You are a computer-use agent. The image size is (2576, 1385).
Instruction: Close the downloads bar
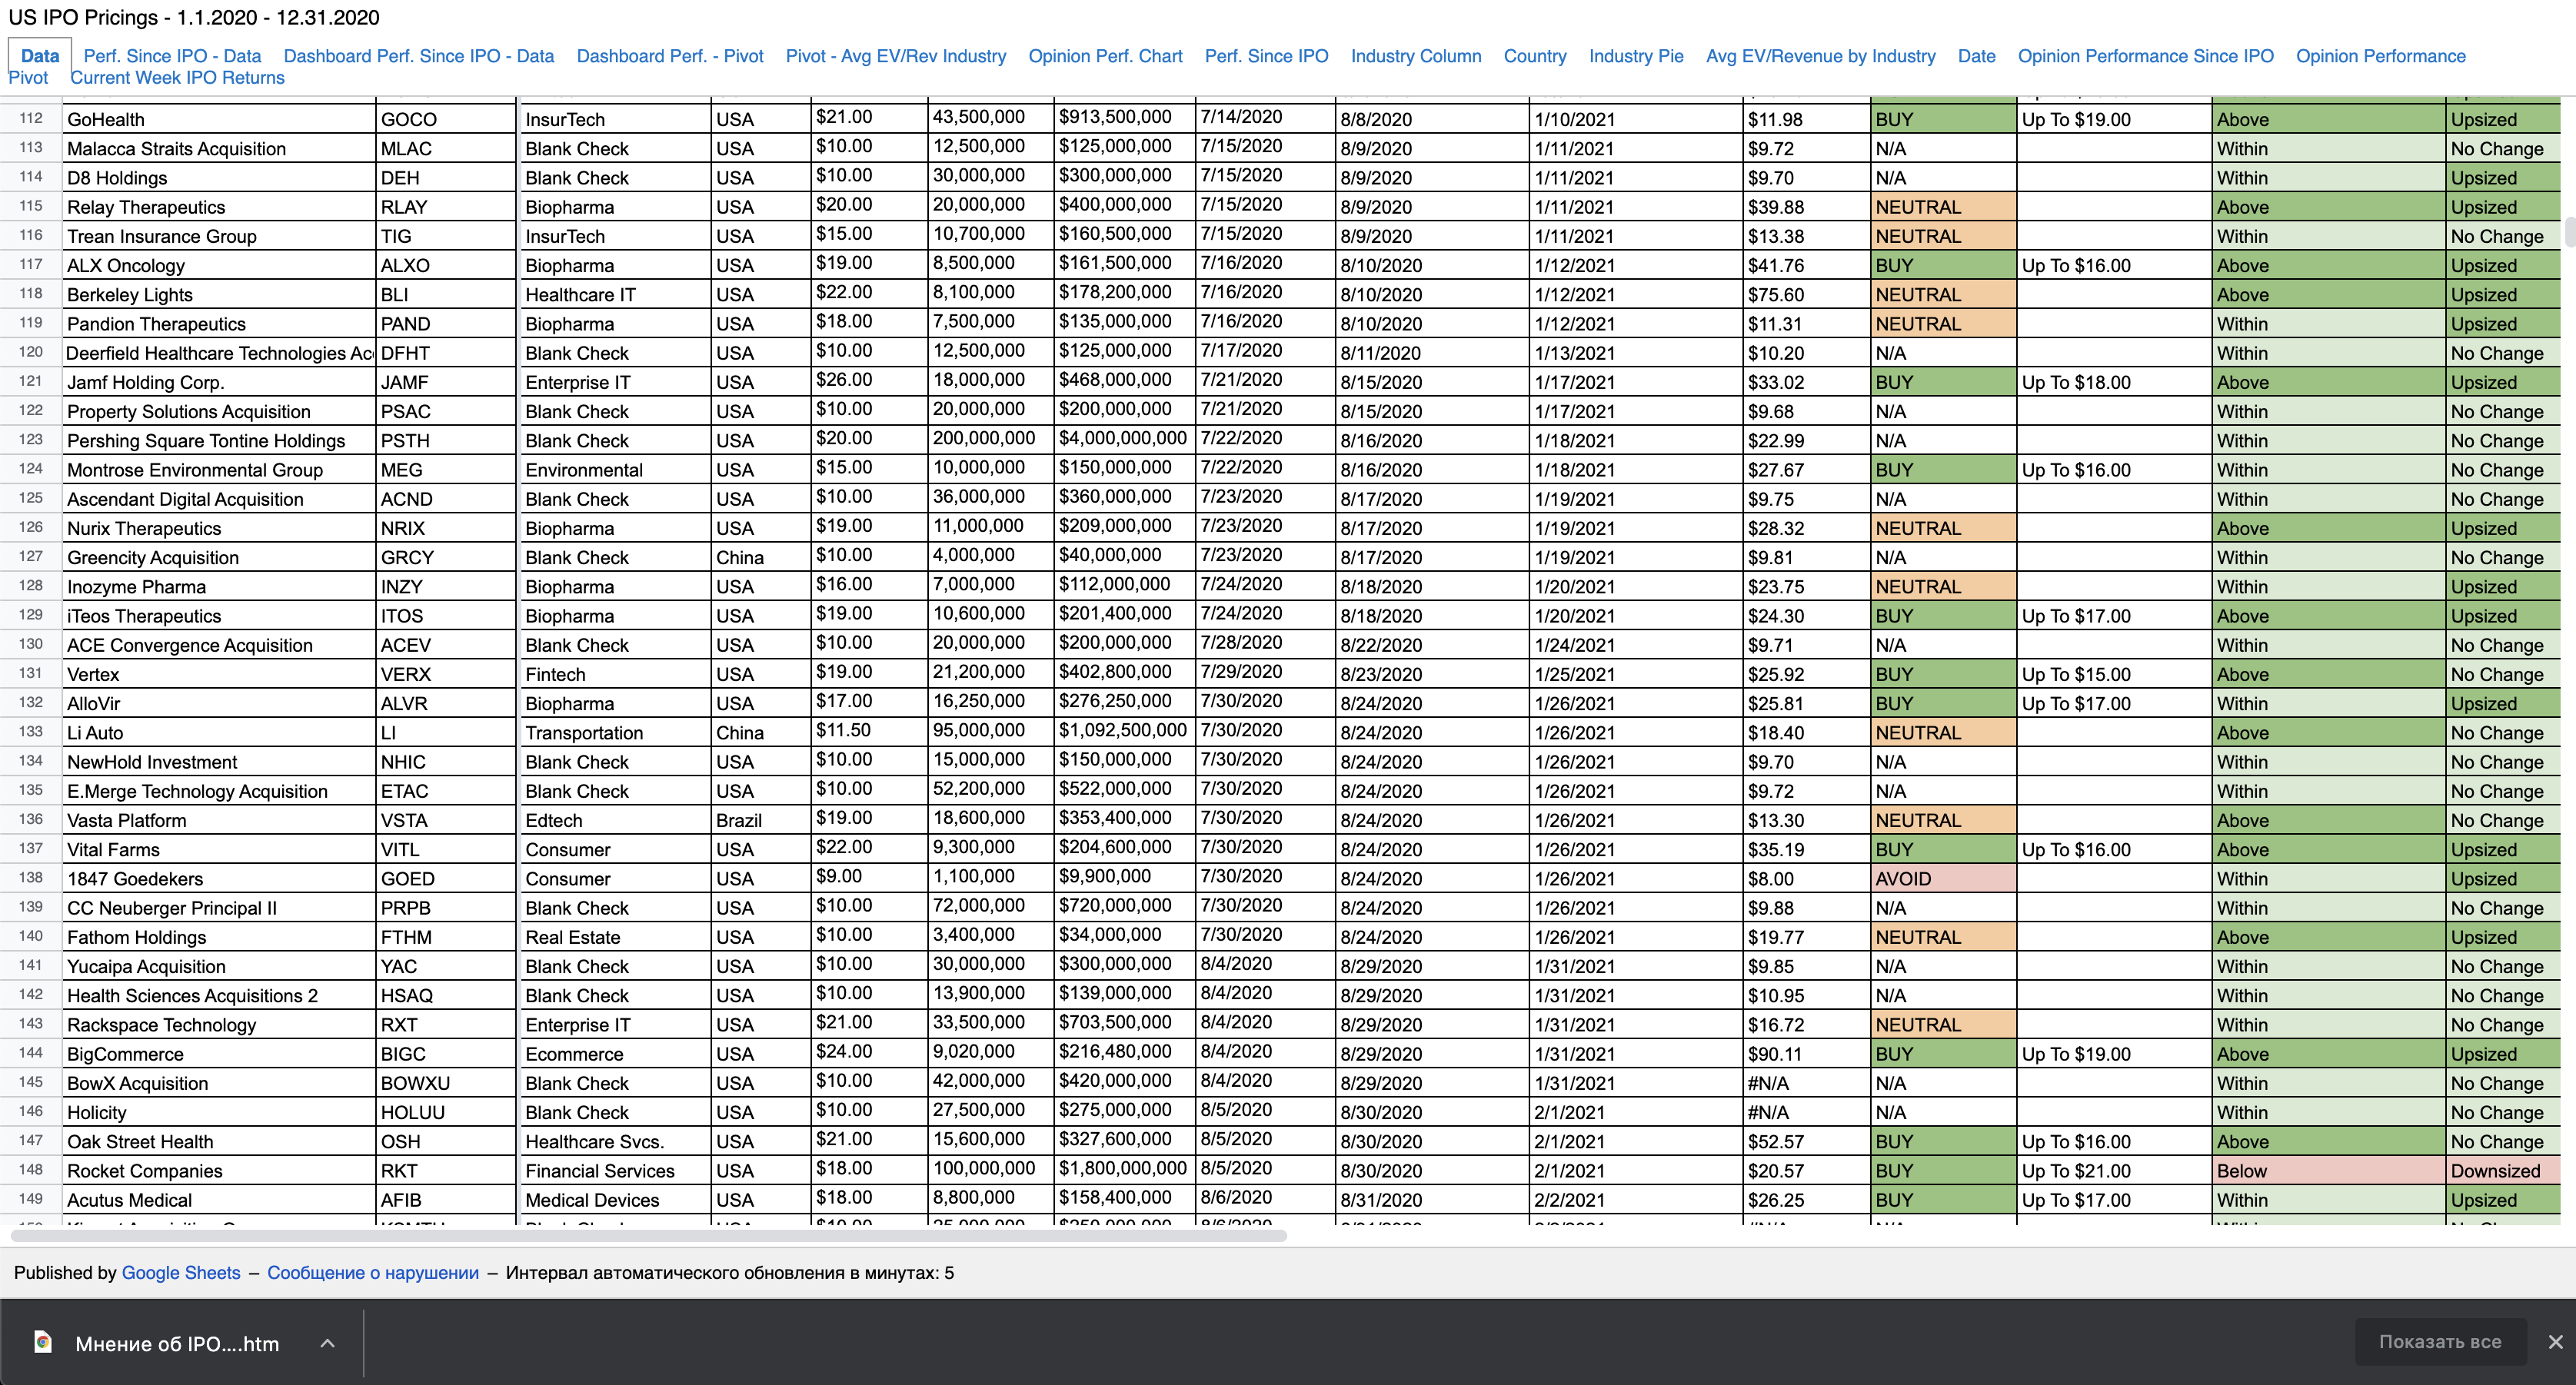(2555, 1342)
